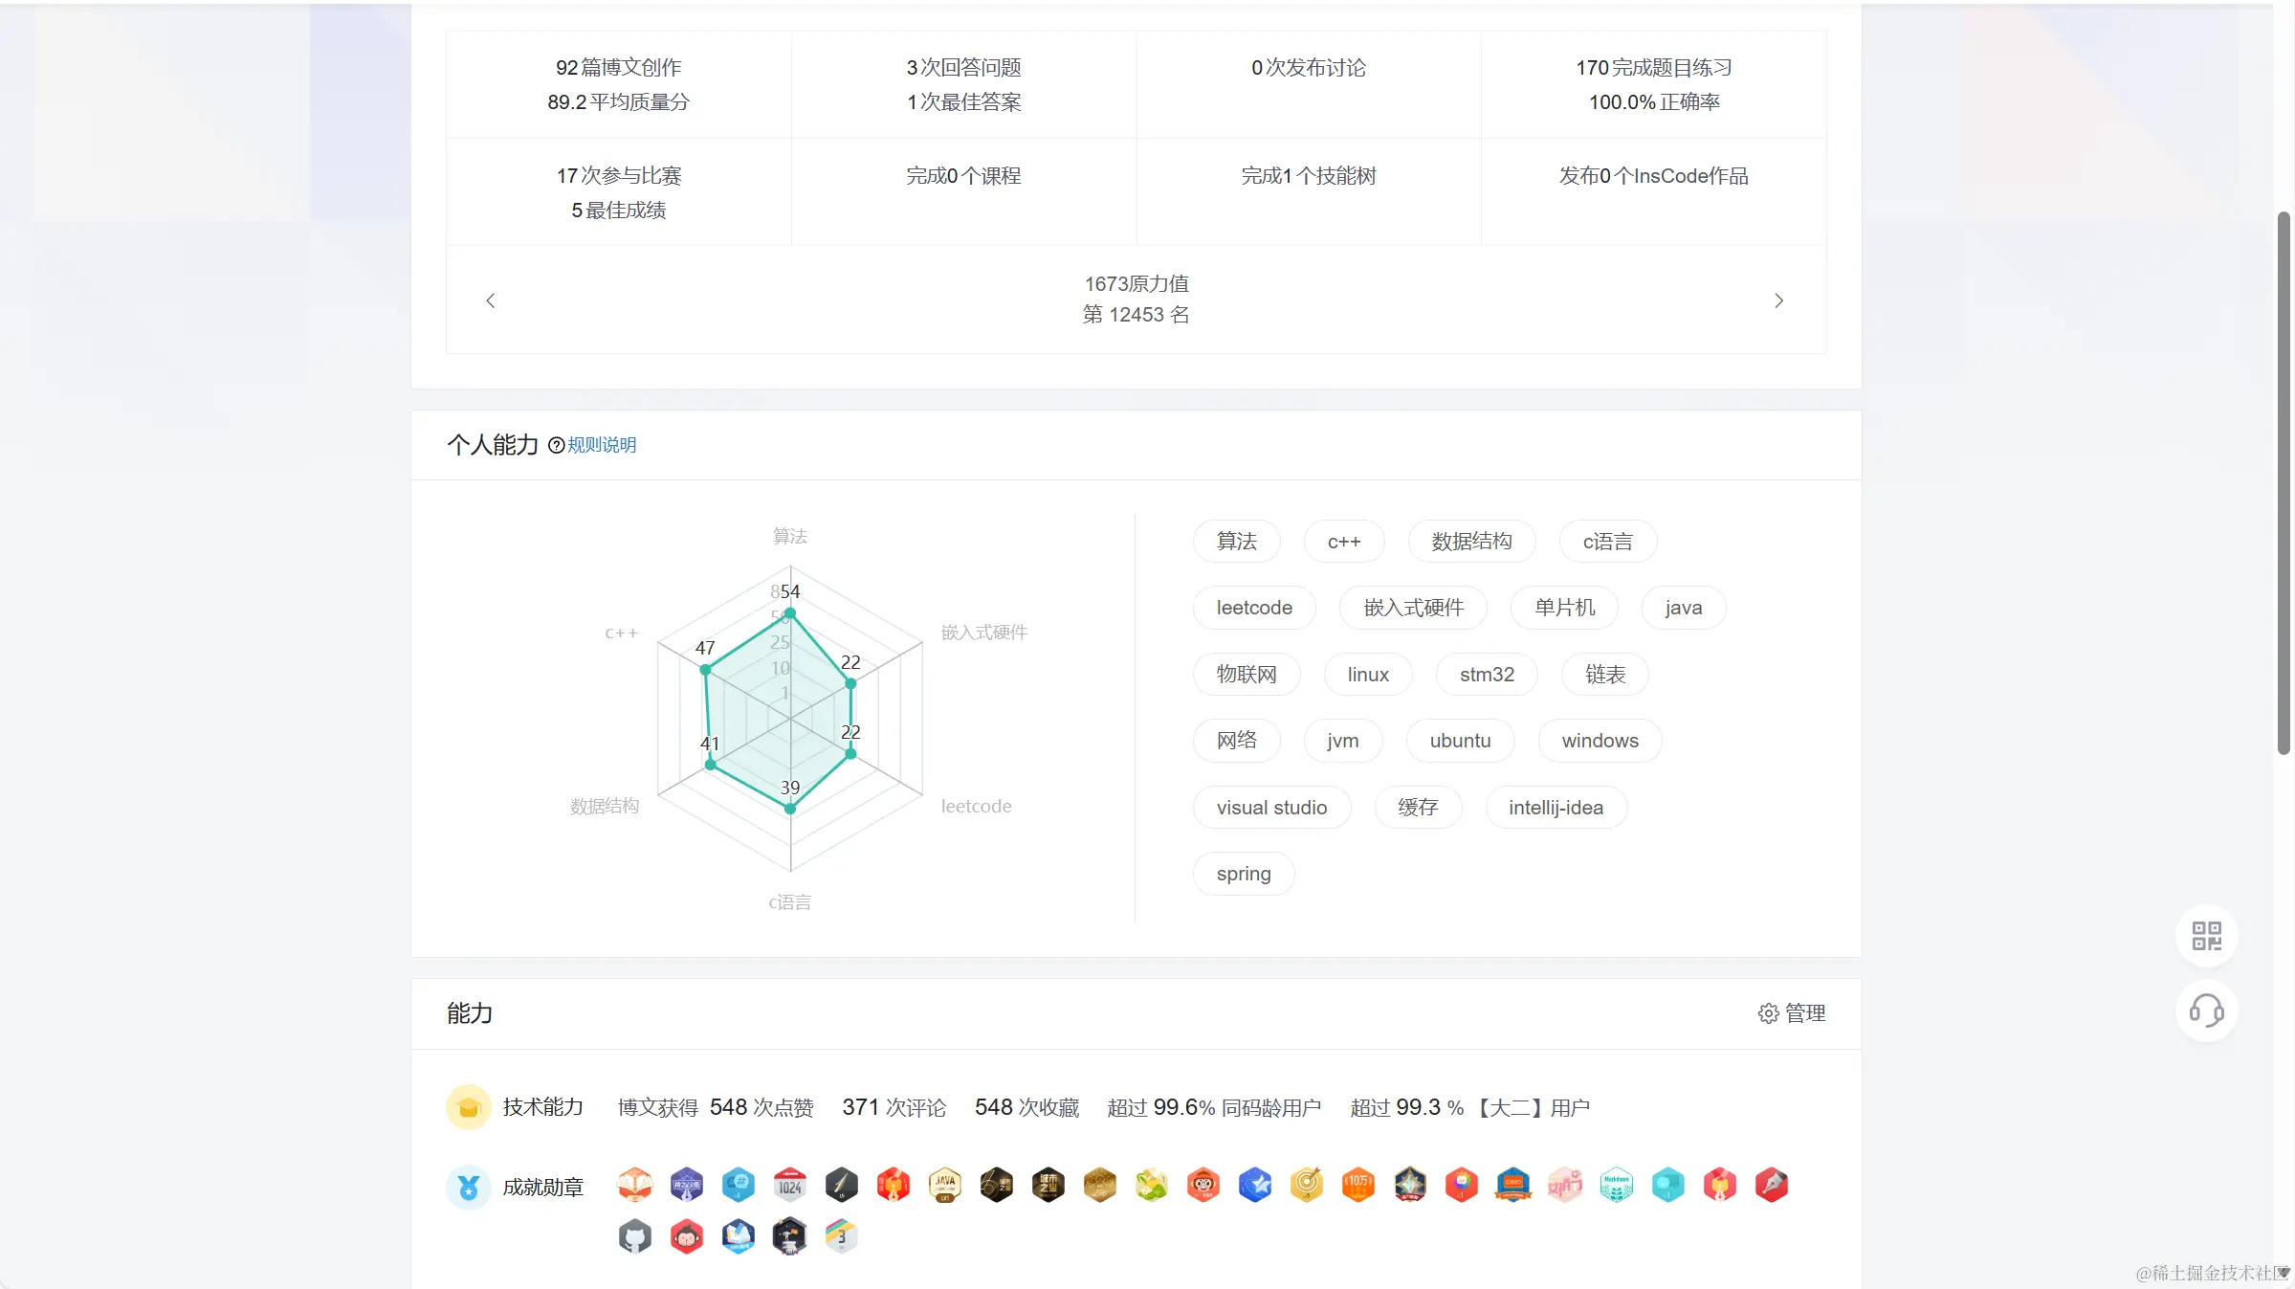Click the Markdown achievement badge
The height and width of the screenshot is (1289, 2295).
tap(1616, 1186)
